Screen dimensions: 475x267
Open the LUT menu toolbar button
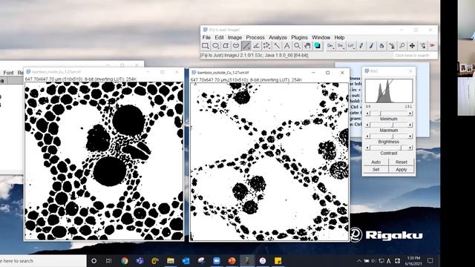click(351, 46)
